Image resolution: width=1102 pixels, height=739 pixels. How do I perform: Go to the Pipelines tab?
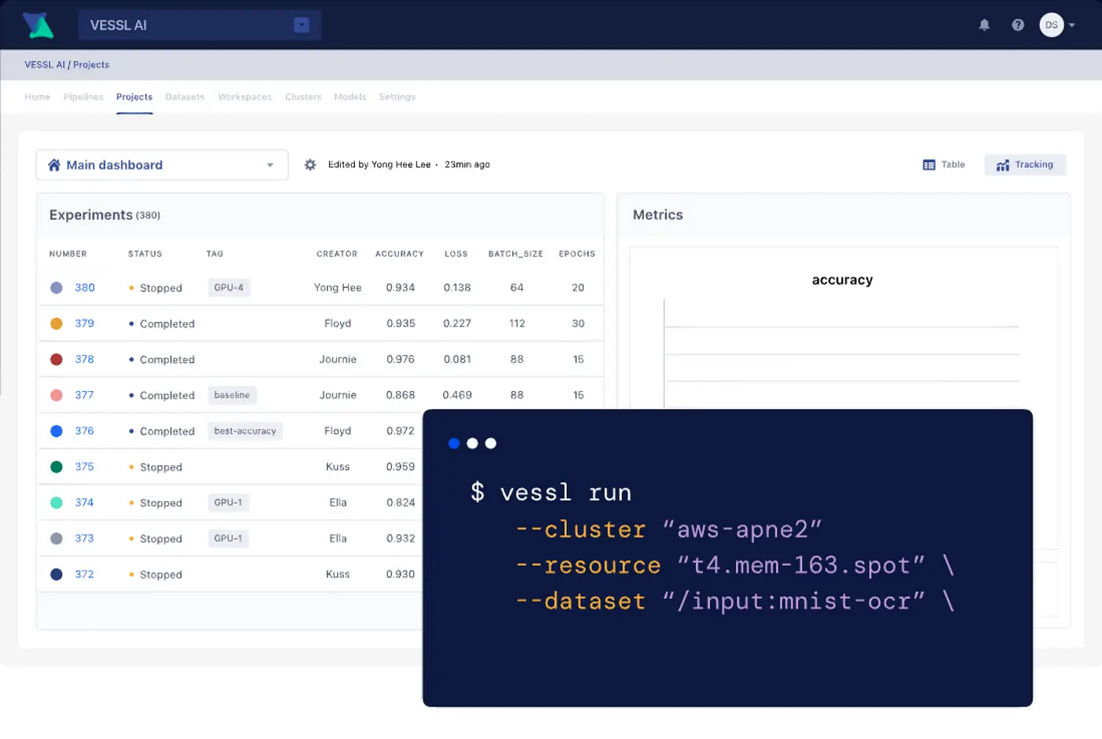pyautogui.click(x=83, y=97)
